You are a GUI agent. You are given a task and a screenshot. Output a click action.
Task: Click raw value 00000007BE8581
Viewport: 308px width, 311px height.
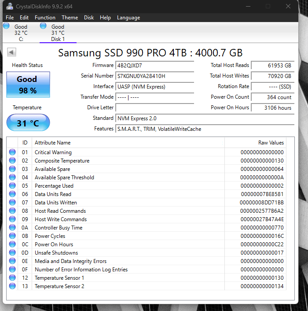(x=262, y=194)
